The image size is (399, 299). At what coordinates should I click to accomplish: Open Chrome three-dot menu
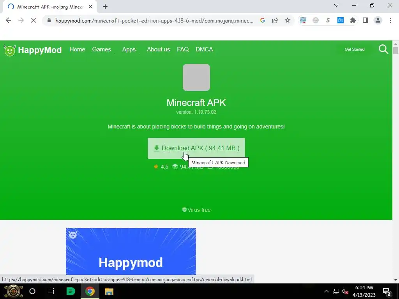390,20
